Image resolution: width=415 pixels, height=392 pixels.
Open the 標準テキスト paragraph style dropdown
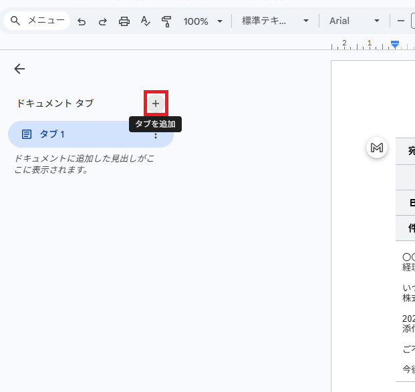[x=275, y=21]
